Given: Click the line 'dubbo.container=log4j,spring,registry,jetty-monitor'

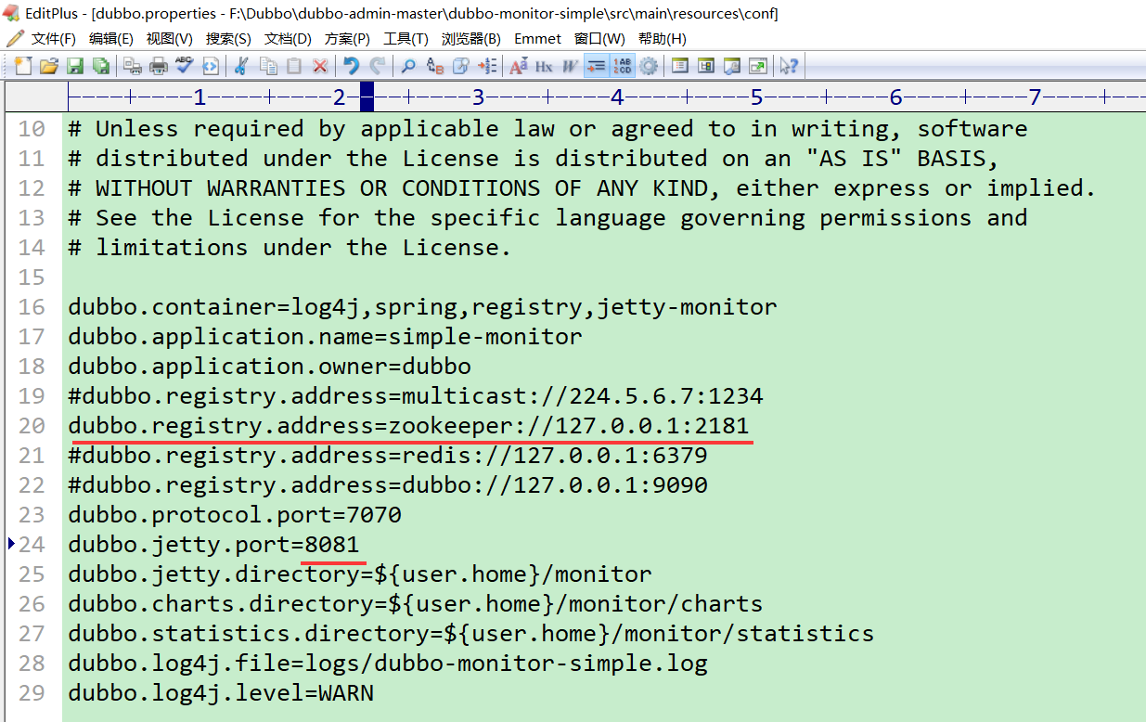Looking at the screenshot, I should (422, 307).
